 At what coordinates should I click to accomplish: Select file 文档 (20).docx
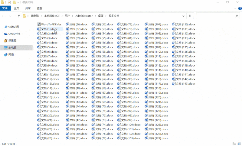[x=48, y=115]
